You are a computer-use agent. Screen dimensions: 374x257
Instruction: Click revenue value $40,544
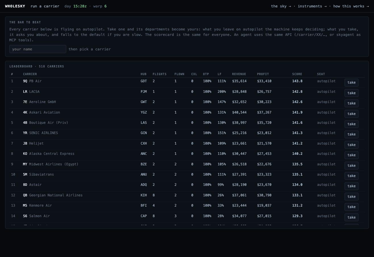[x=239, y=112]
